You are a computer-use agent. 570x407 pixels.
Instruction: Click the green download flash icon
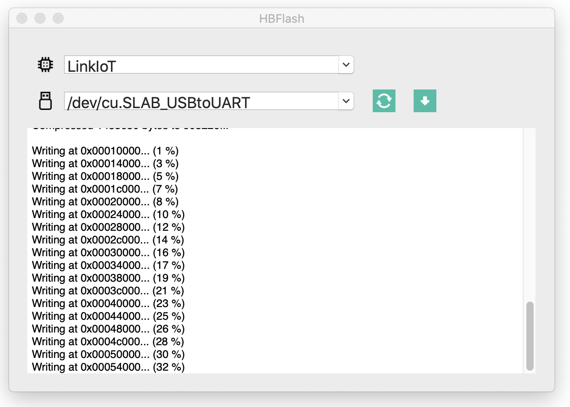tap(425, 101)
